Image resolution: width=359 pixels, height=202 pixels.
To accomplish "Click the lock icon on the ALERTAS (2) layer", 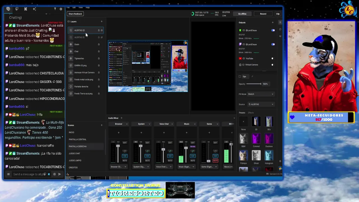I will tap(99, 30).
